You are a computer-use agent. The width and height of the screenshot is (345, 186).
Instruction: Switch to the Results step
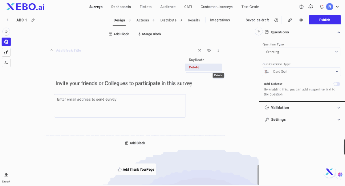tap(194, 20)
